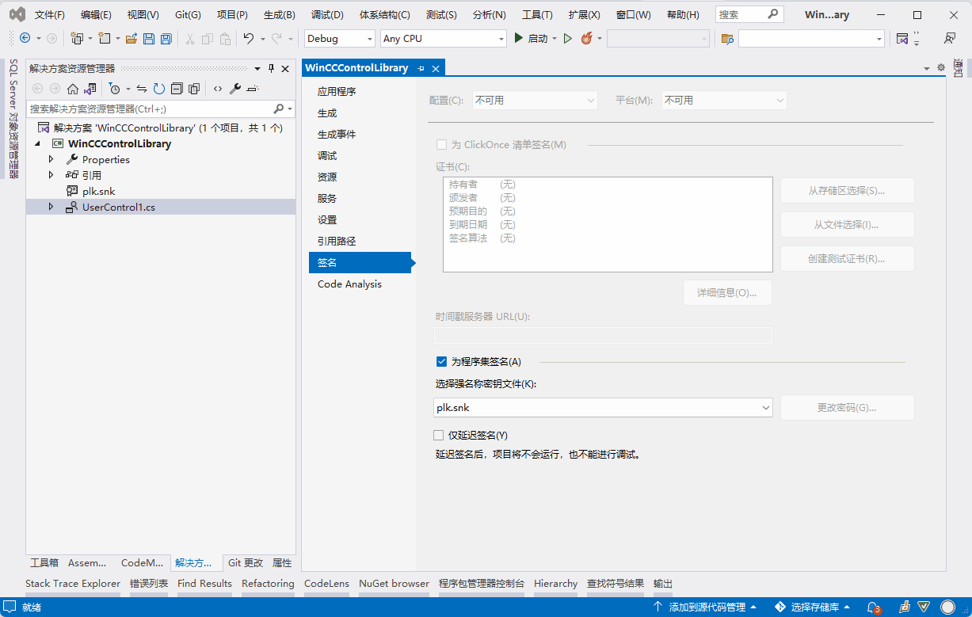Viewport: 972px width, 617px height.
Task: Click the New Project icon in toolbar
Action: pos(78,38)
